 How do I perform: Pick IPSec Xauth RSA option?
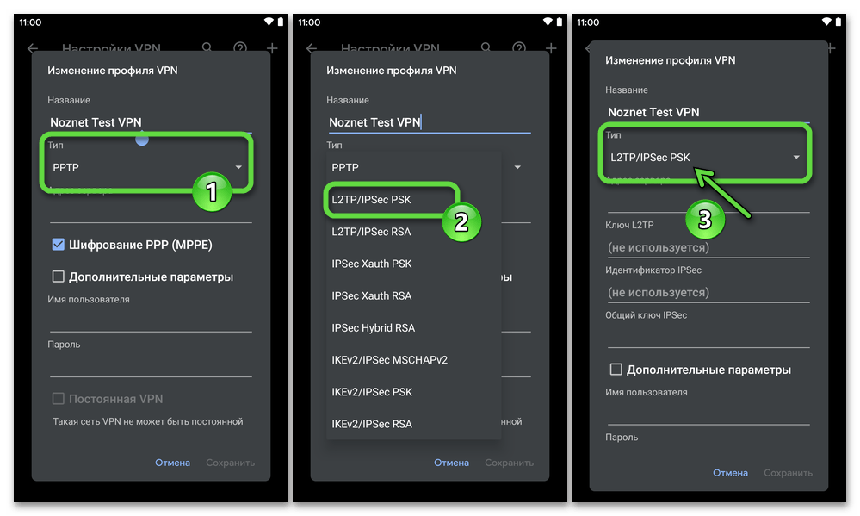[371, 295]
